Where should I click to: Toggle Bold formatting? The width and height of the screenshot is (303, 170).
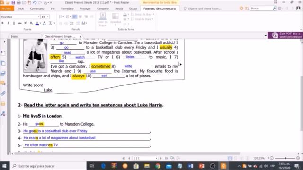2,23
